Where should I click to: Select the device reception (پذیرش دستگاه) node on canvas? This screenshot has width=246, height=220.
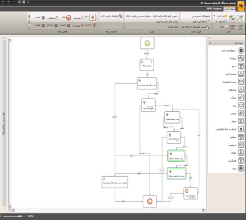coord(147,65)
